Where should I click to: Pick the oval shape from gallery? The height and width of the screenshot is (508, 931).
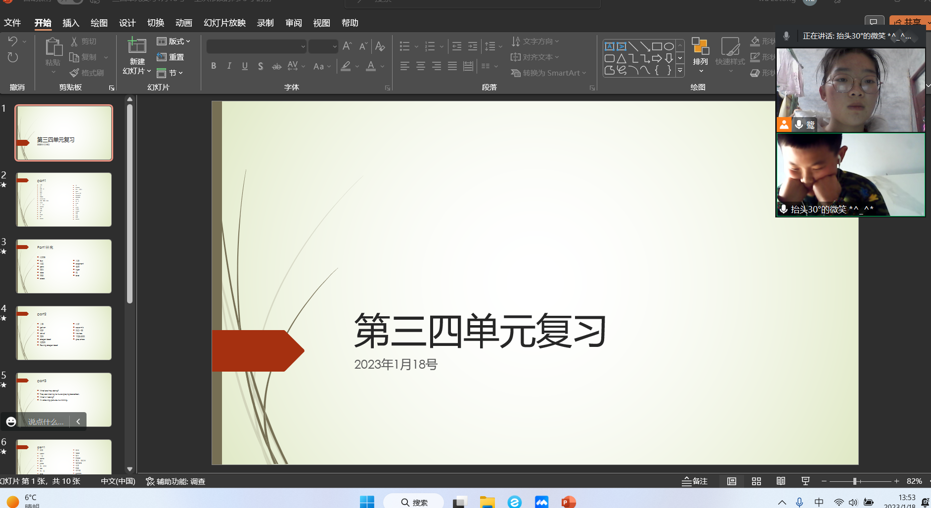[669, 46]
